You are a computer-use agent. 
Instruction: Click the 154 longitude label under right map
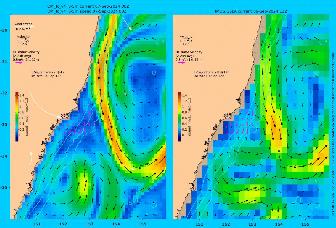tap(279, 224)
